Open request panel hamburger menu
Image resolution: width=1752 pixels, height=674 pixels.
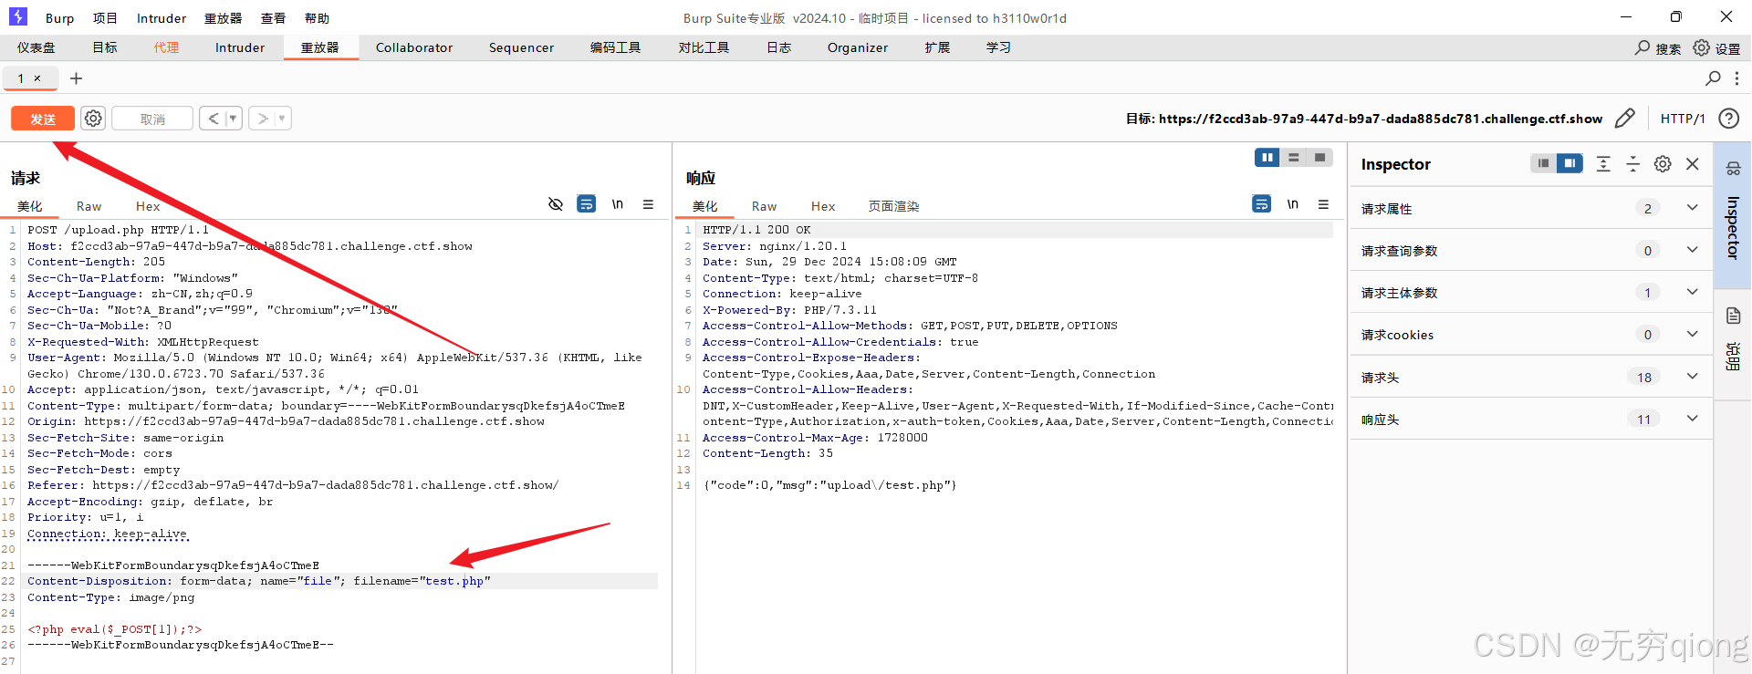pos(648,204)
